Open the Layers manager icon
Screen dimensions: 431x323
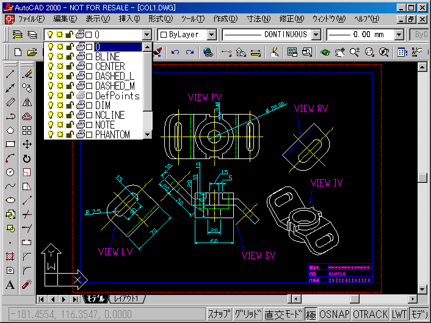[32, 35]
